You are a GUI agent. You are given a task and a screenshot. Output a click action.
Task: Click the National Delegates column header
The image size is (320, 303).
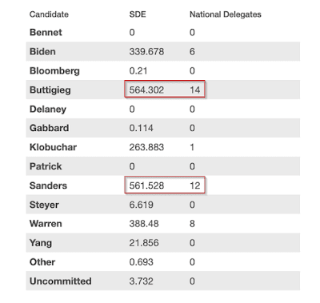[x=226, y=14]
